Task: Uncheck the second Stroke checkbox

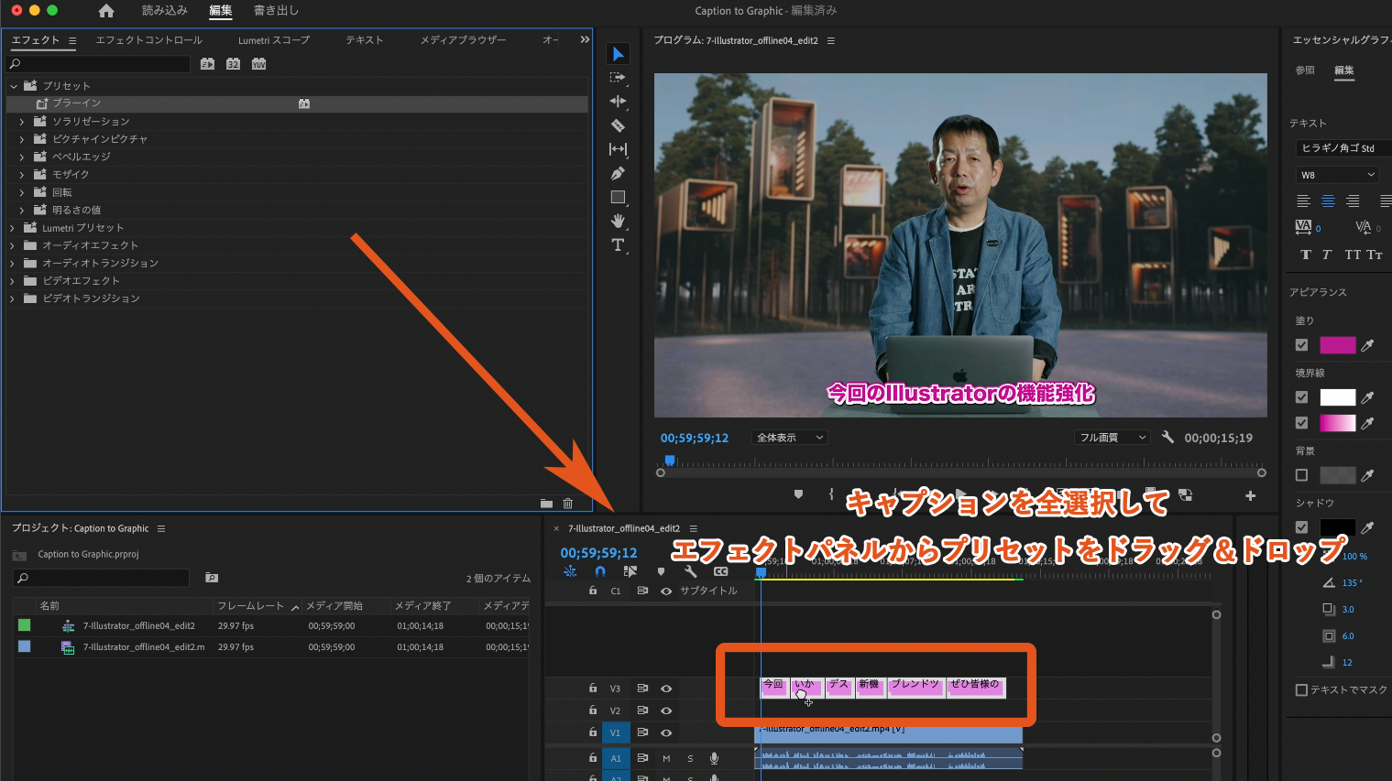Action: coord(1301,423)
